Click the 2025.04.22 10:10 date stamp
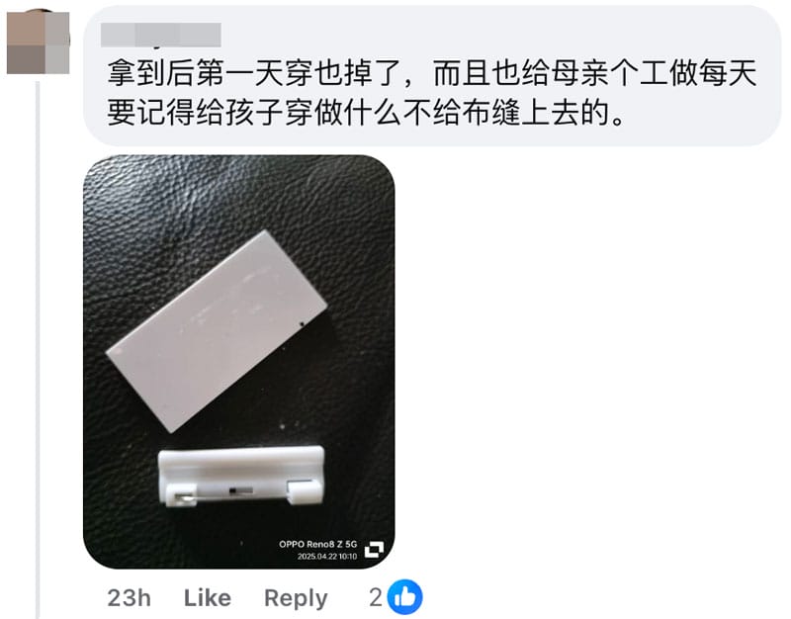791x619 pixels. coord(327,557)
